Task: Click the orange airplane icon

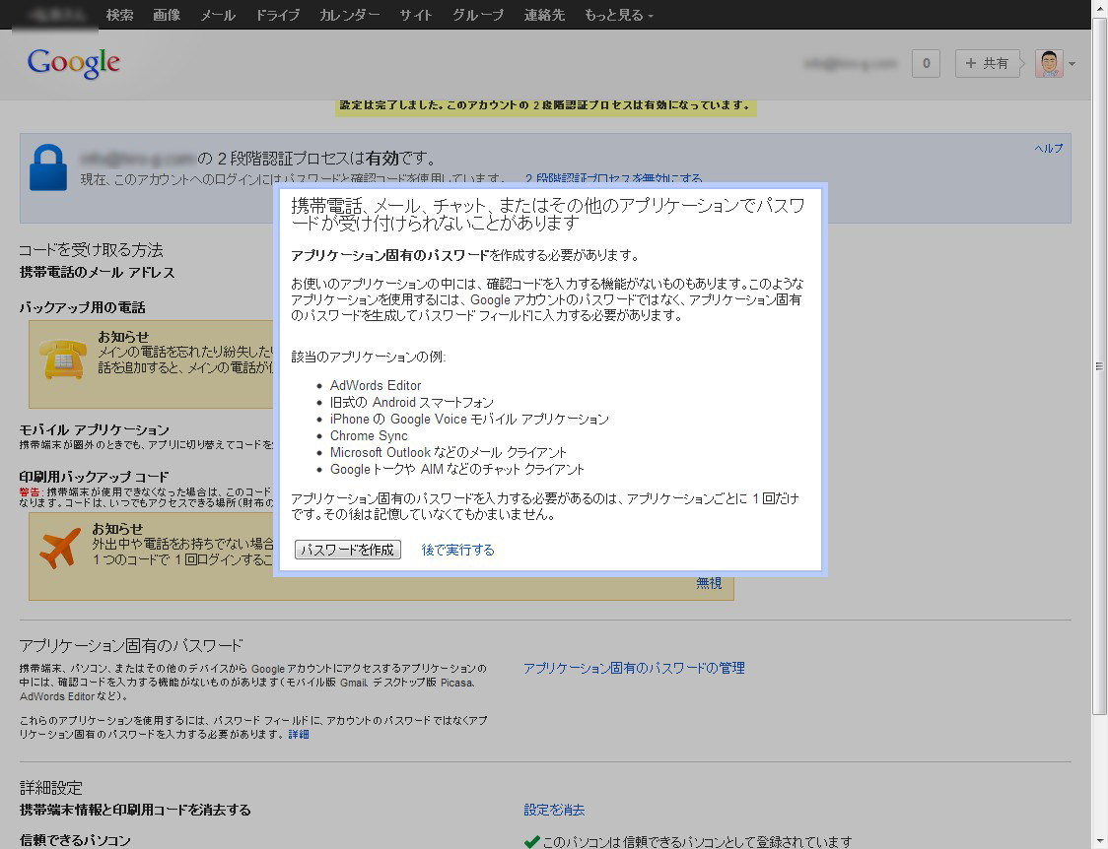Action: click(60, 547)
